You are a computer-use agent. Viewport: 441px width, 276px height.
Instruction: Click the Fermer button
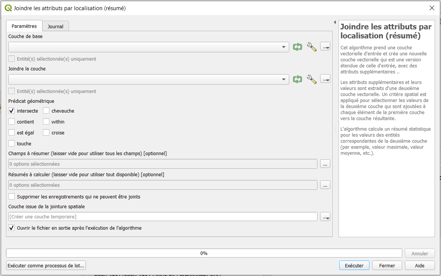(387, 265)
